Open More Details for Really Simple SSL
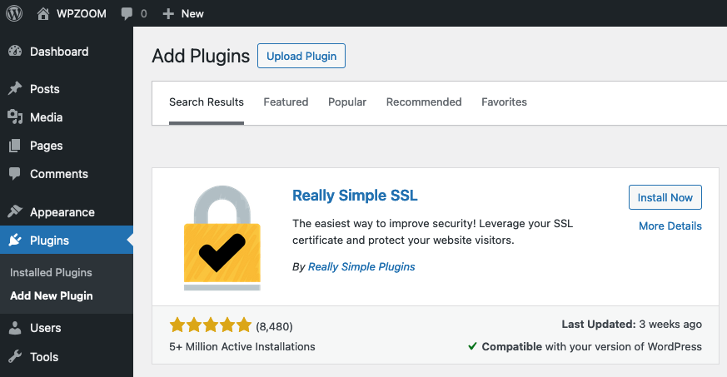 [670, 226]
